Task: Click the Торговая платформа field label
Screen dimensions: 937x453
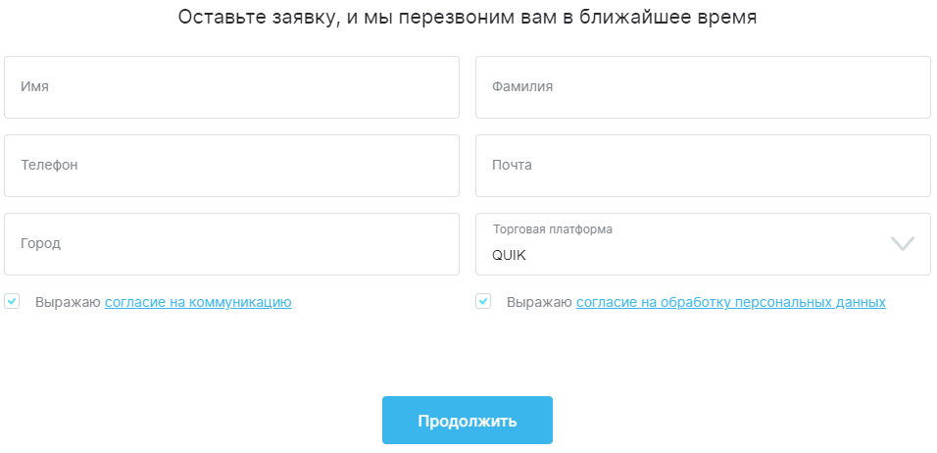Action: (553, 229)
